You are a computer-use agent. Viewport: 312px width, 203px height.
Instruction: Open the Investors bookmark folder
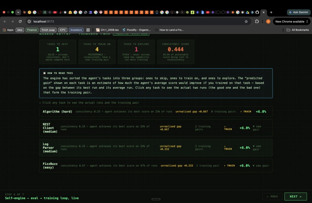(76, 30)
